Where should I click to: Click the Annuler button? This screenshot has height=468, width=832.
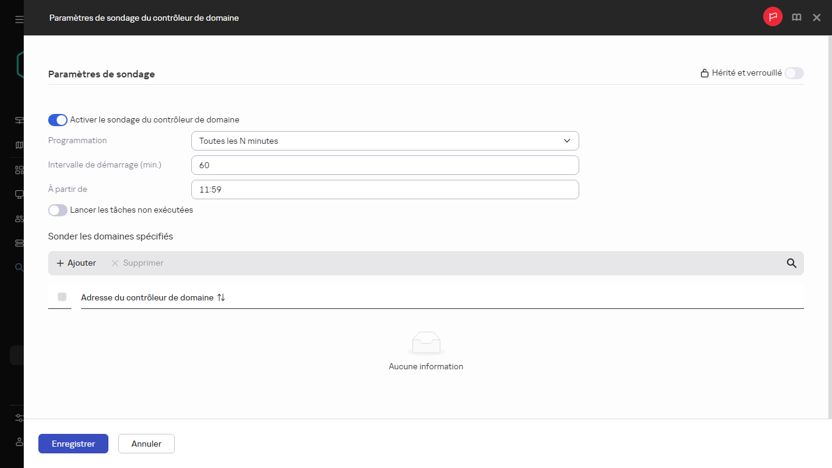pyautogui.click(x=146, y=444)
